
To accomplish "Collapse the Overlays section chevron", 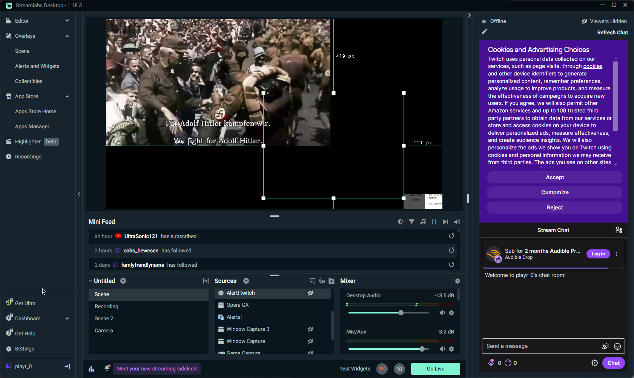I will [x=67, y=36].
